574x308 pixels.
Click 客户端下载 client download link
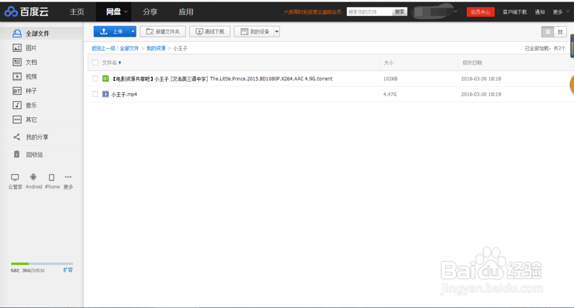(514, 12)
